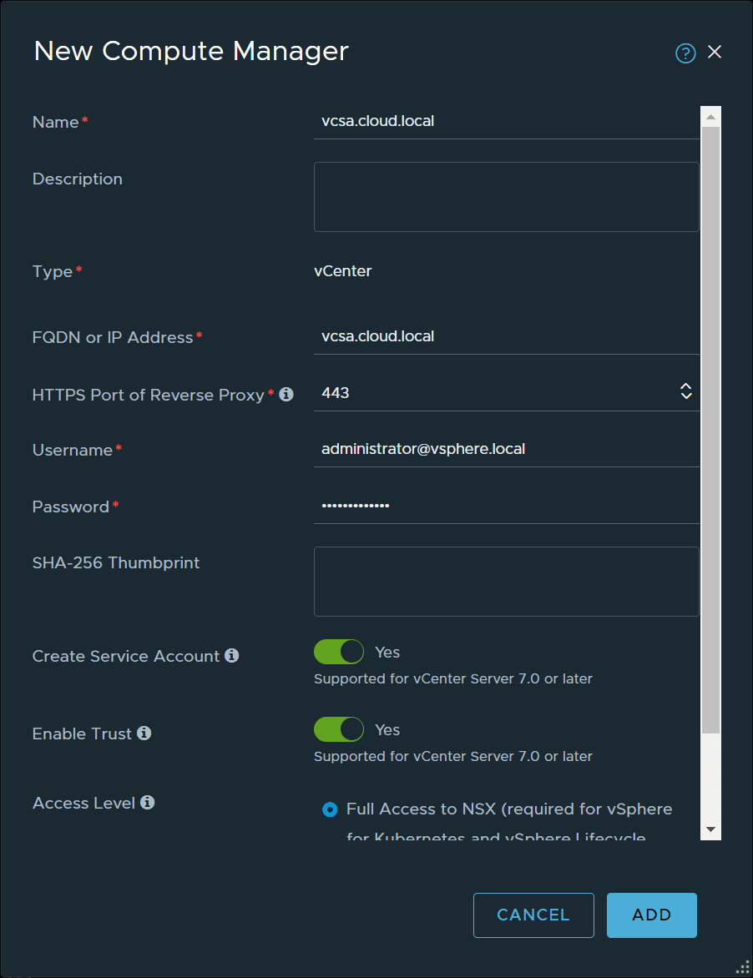Close the New Compute Manager dialog

coord(715,52)
